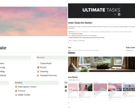Click the Gallery view icon under Daily Tasks
135x108 pixels.
pos(127,50)
